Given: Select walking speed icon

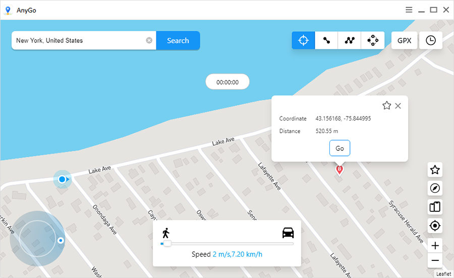Looking at the screenshot, I should pos(165,233).
